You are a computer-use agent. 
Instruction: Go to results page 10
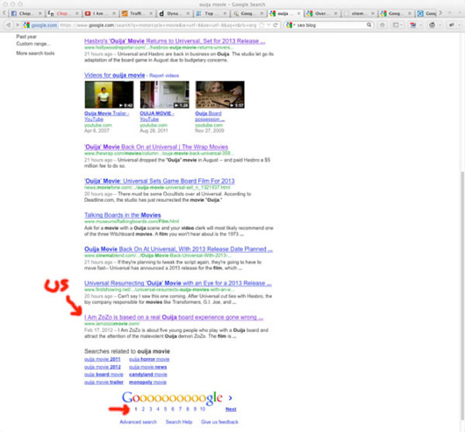click(203, 409)
